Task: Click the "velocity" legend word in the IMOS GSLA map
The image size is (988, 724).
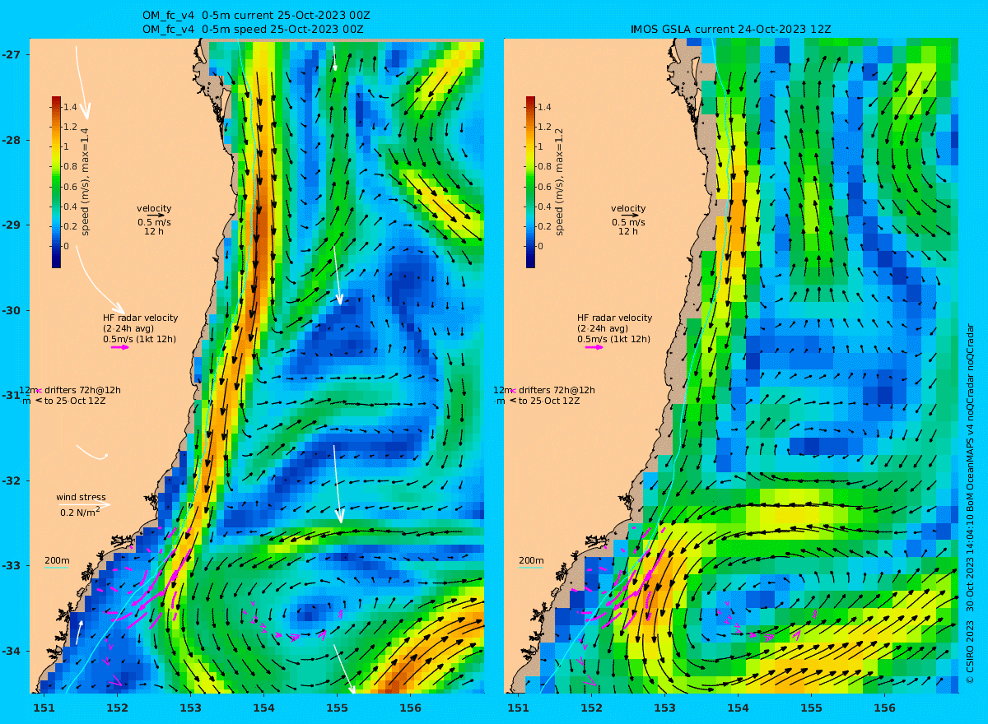Action: [x=628, y=208]
